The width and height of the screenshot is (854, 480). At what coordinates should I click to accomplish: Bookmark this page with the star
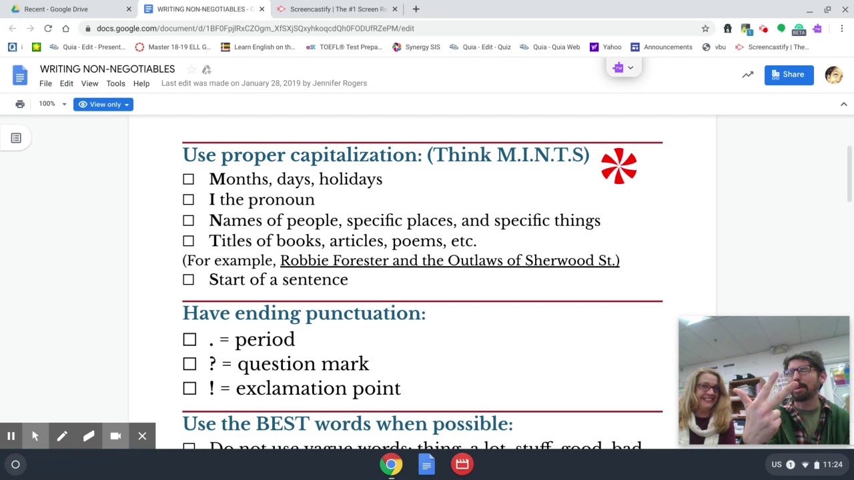(705, 29)
